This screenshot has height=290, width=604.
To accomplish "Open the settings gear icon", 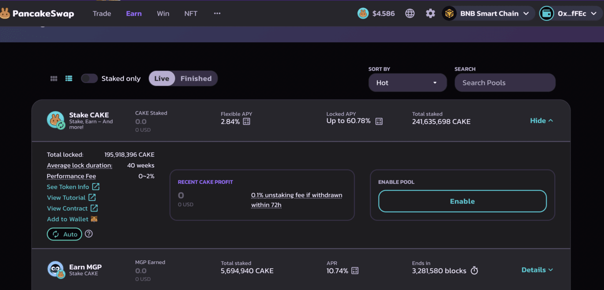I will click(x=431, y=13).
